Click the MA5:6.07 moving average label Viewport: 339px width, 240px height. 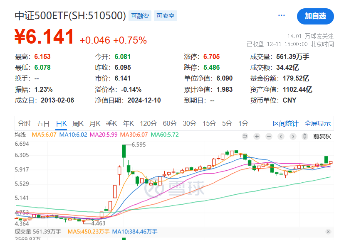point(44,135)
